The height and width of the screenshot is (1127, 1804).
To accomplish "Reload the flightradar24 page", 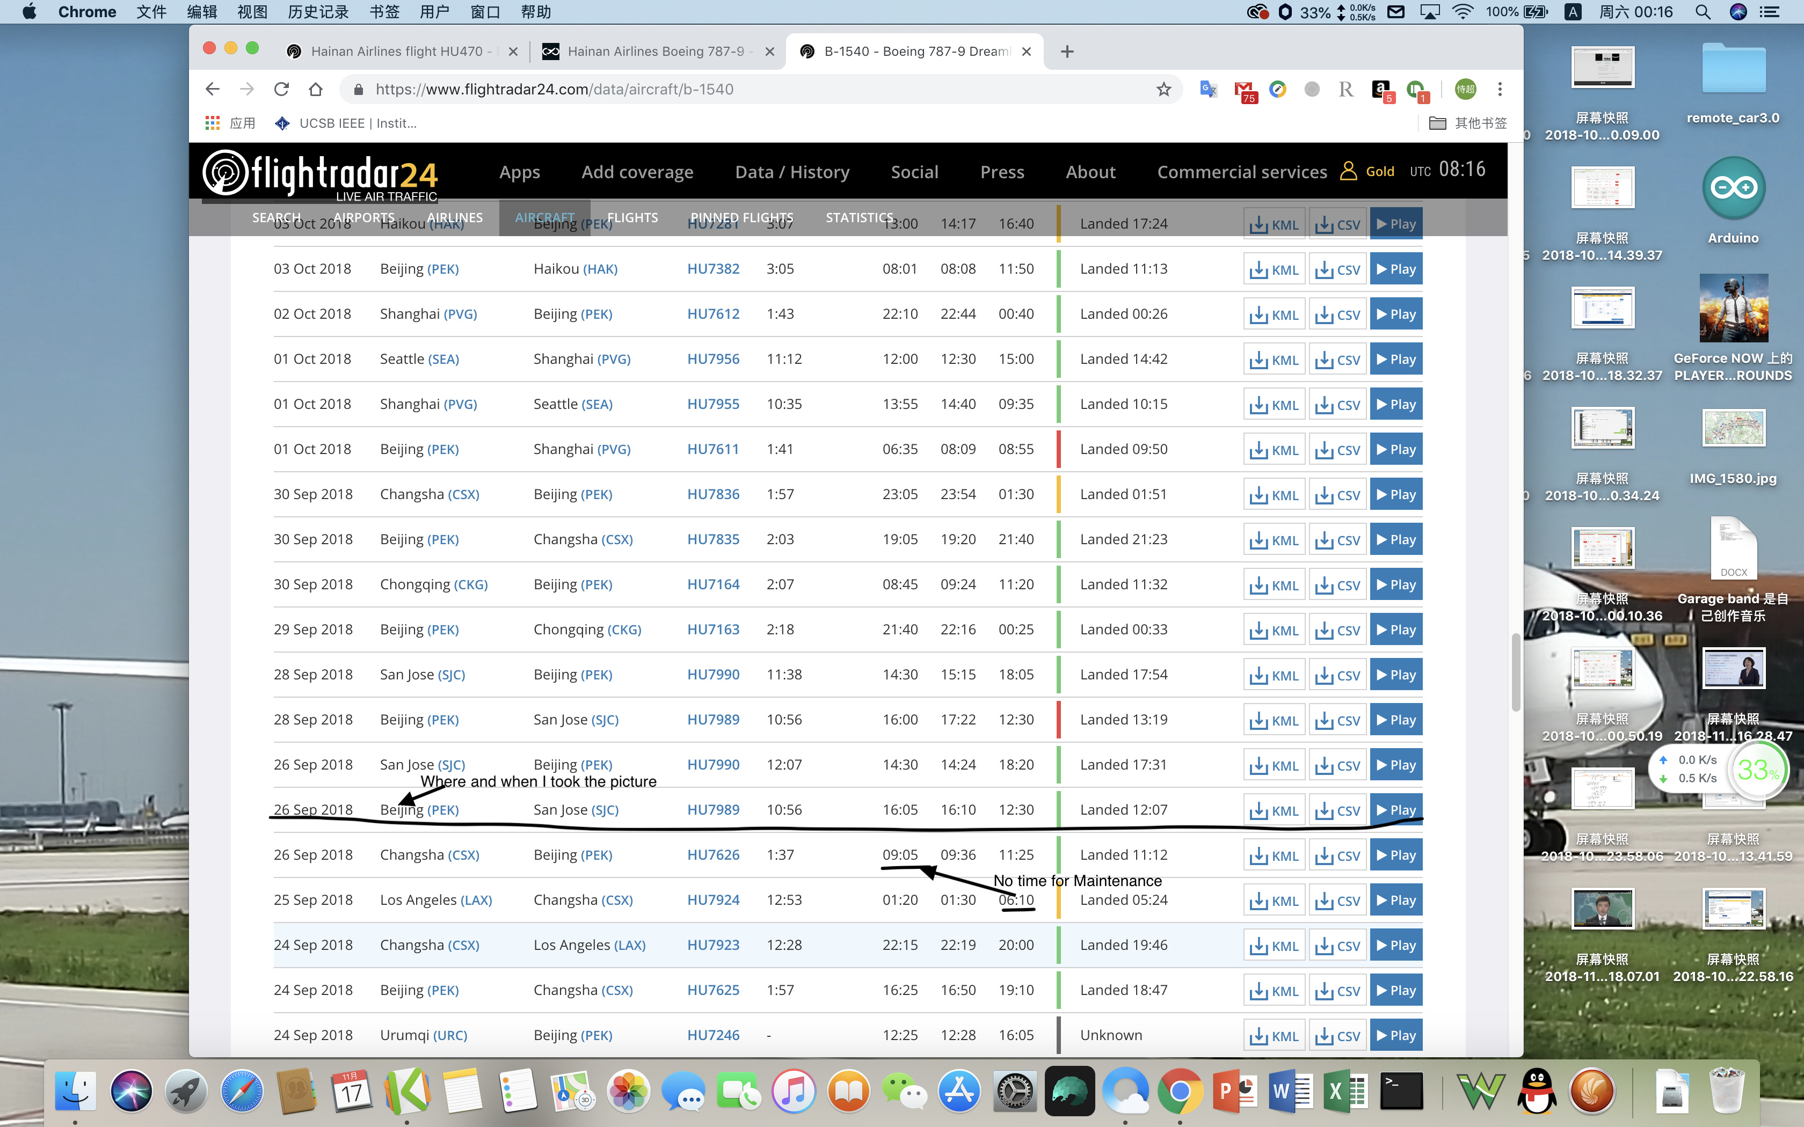I will (281, 90).
